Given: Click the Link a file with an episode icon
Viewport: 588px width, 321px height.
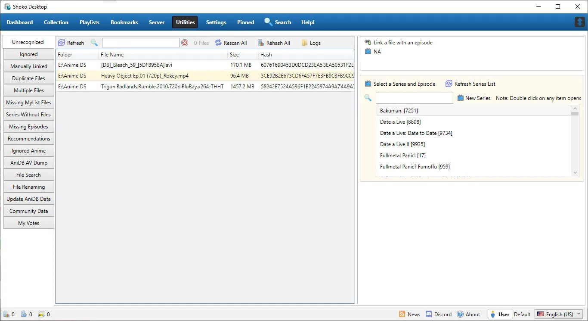Looking at the screenshot, I should pos(368,42).
